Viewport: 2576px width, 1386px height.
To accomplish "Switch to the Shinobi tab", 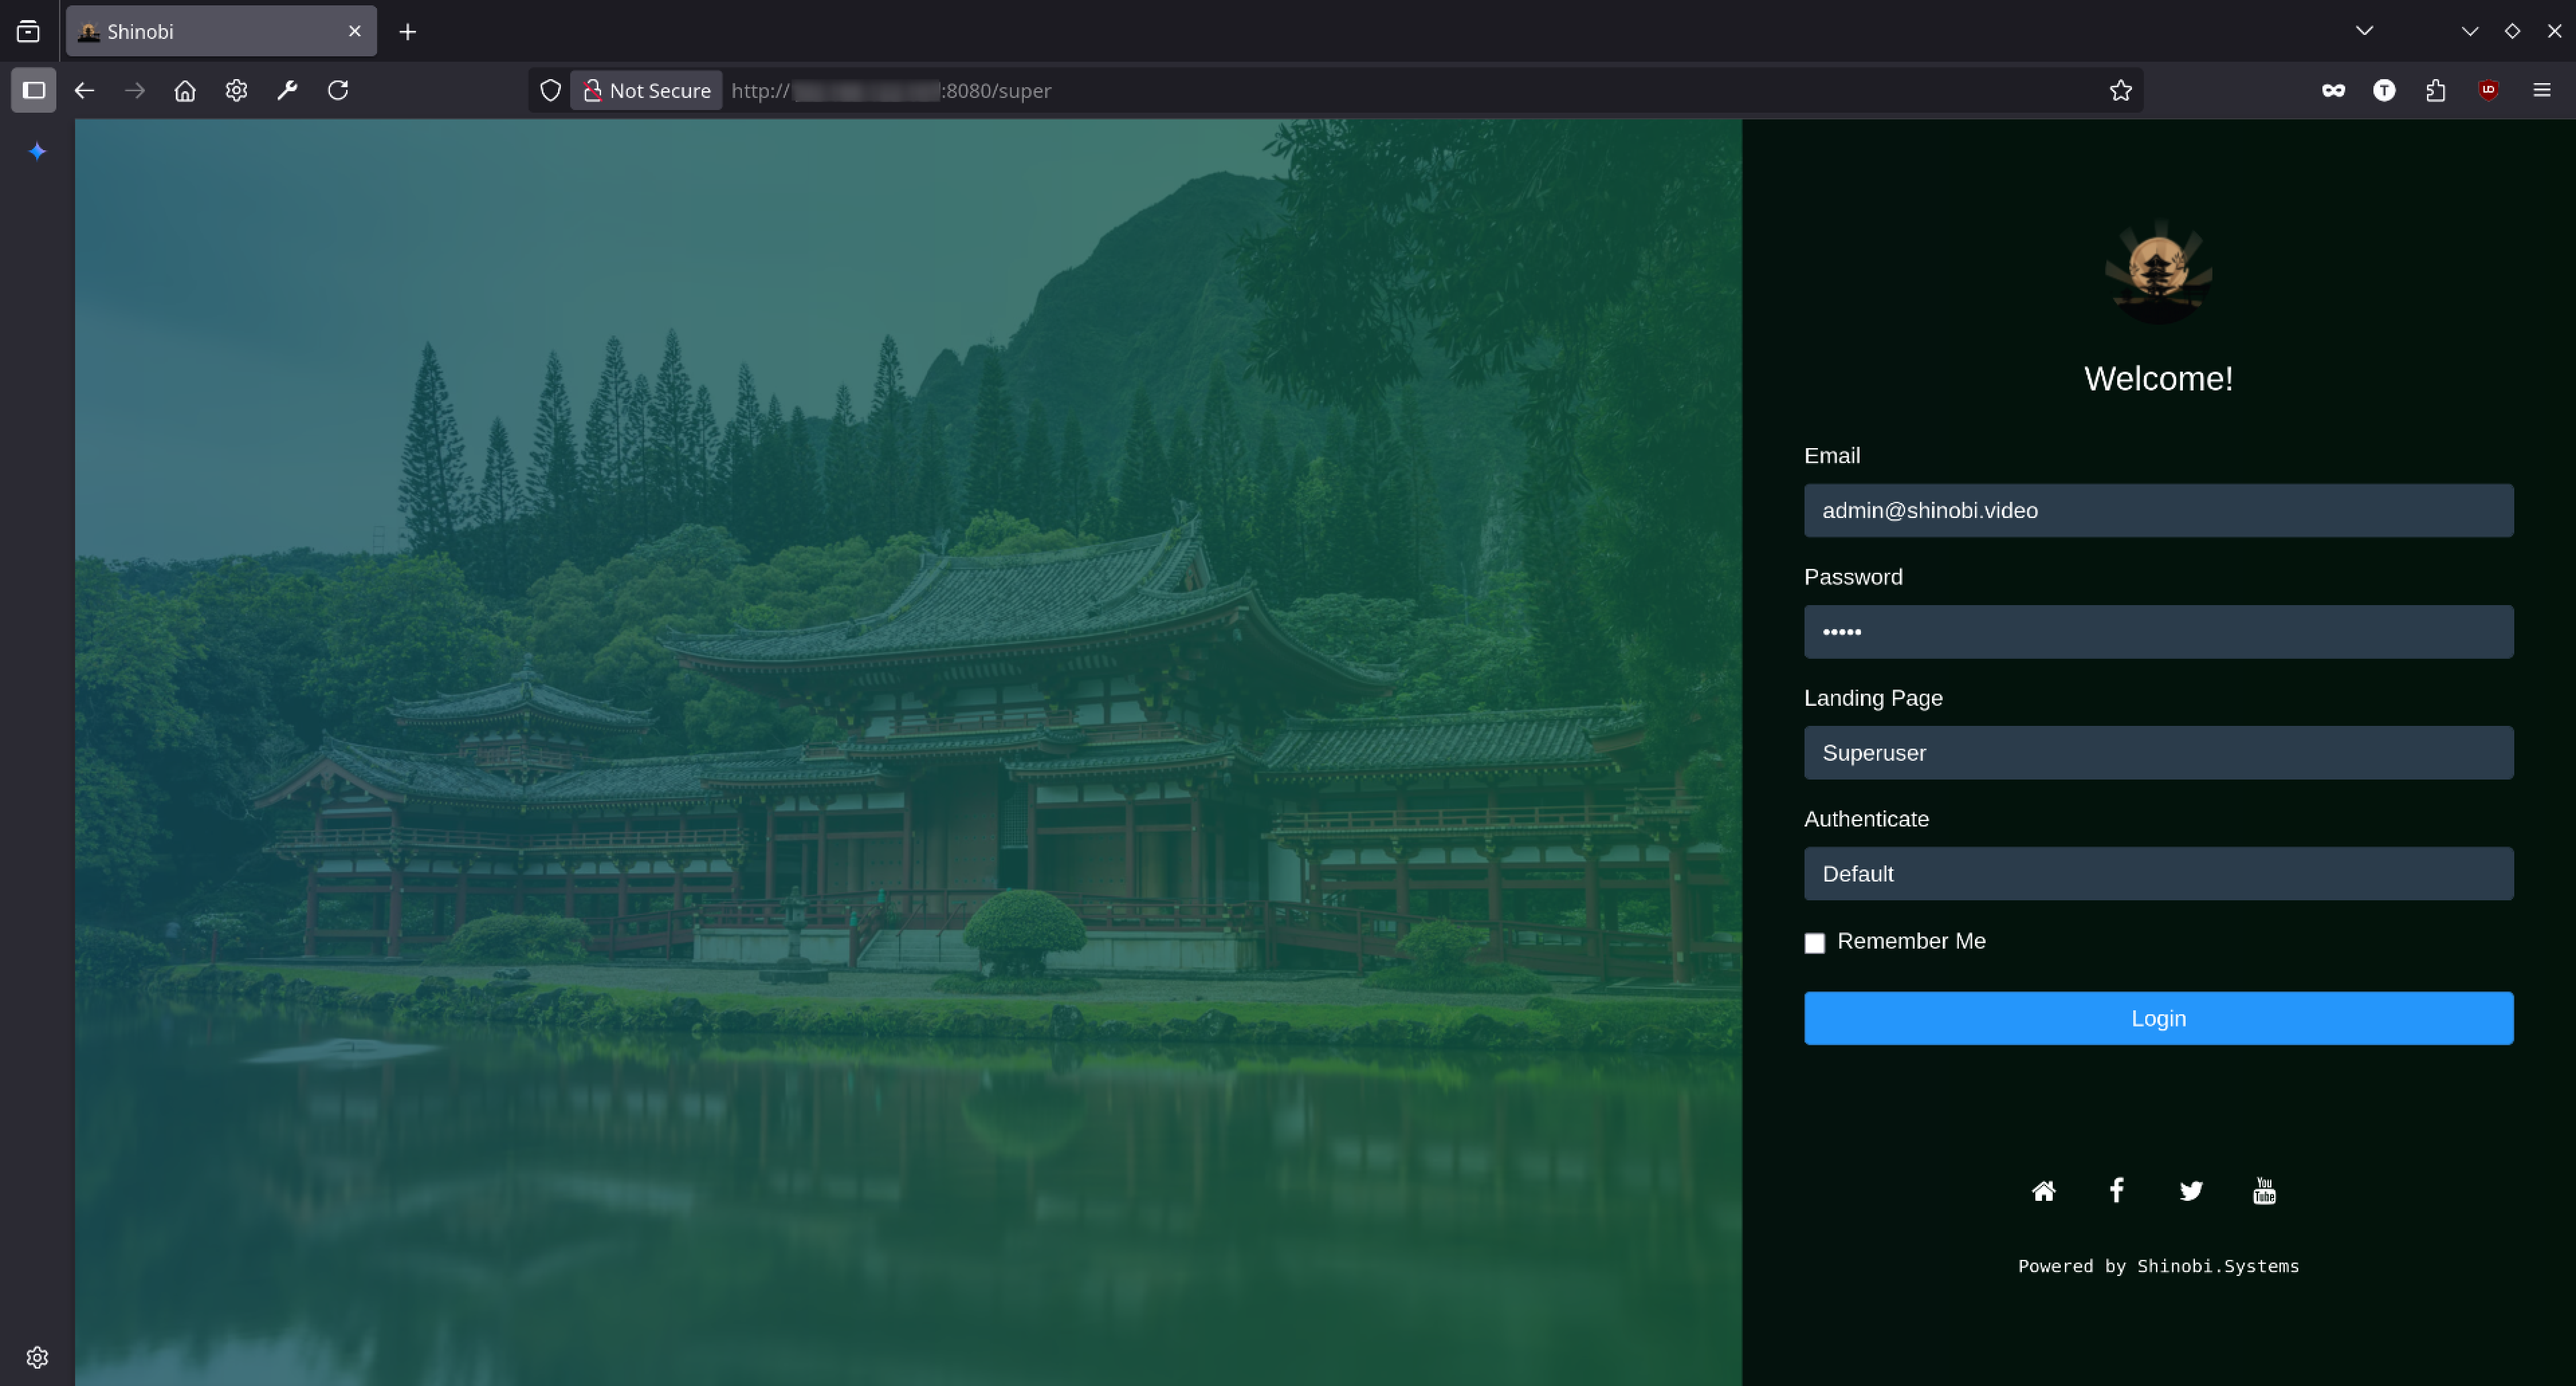I will (220, 31).
